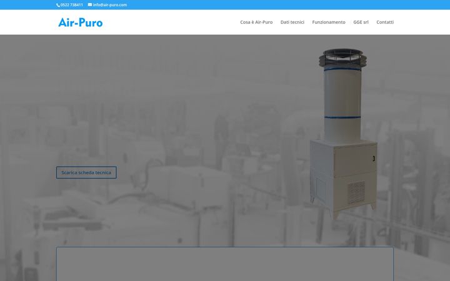This screenshot has height=281, width=450.
Task: Click the phone icon in top bar
Action: [x=58, y=5]
